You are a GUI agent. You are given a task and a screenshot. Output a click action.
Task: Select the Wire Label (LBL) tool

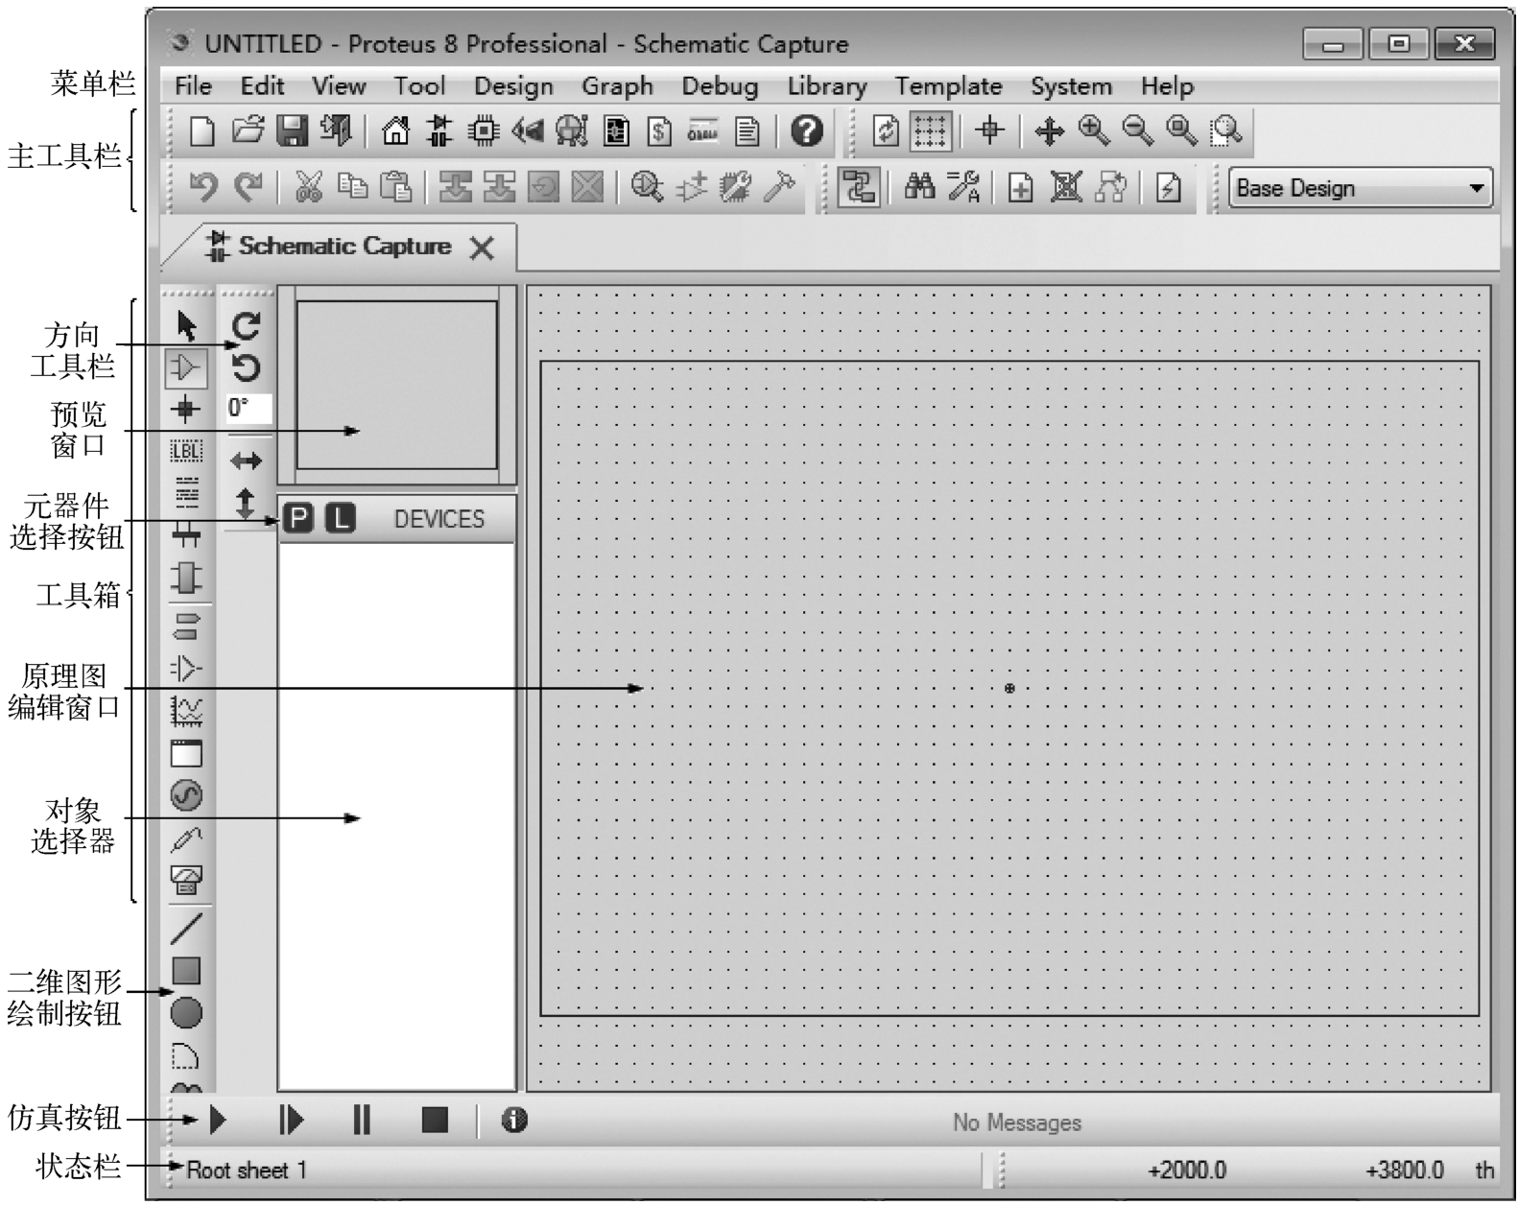(186, 451)
